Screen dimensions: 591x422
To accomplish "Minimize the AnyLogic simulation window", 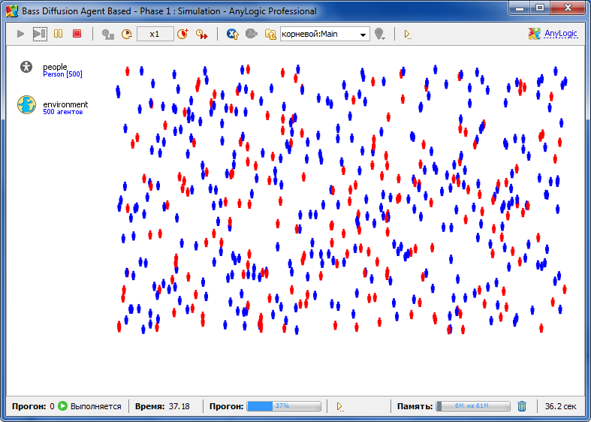I will [x=520, y=8].
